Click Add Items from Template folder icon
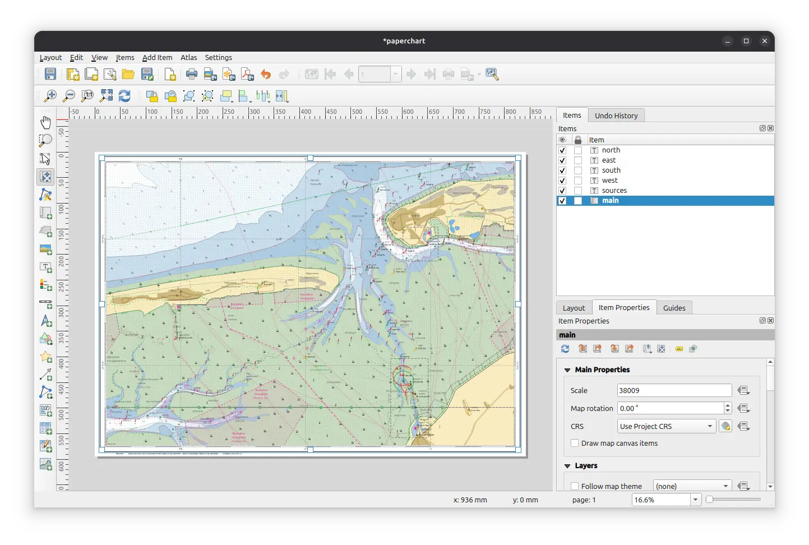The image size is (809, 545). tap(128, 74)
